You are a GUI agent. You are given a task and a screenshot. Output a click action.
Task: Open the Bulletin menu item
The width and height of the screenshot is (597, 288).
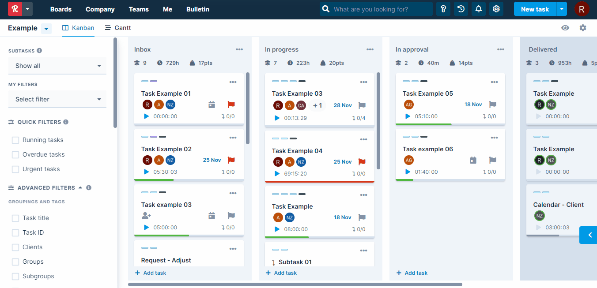point(198,9)
